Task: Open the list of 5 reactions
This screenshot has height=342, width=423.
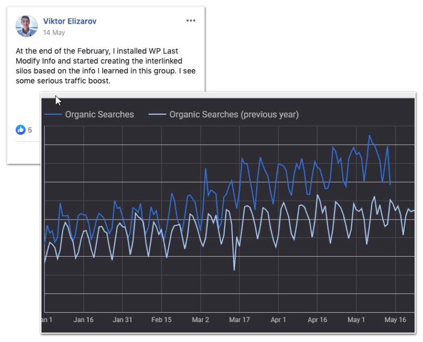Action: 30,130
